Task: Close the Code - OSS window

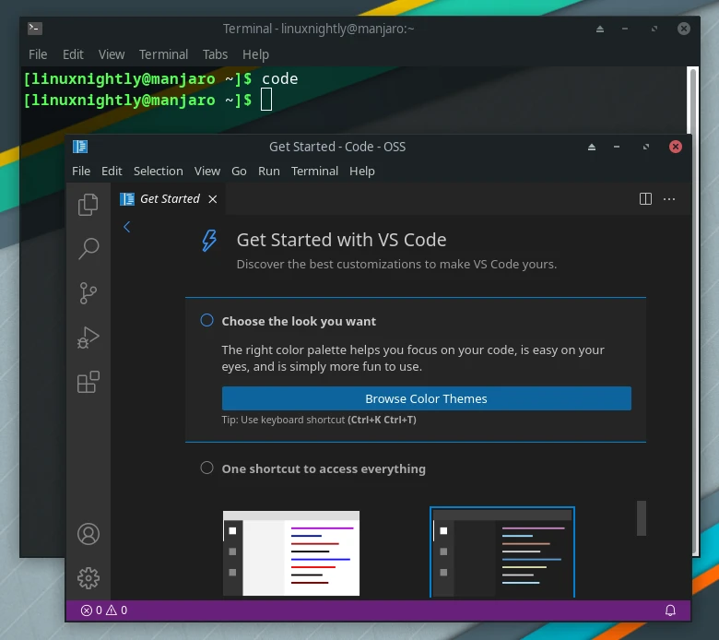Action: (x=675, y=147)
